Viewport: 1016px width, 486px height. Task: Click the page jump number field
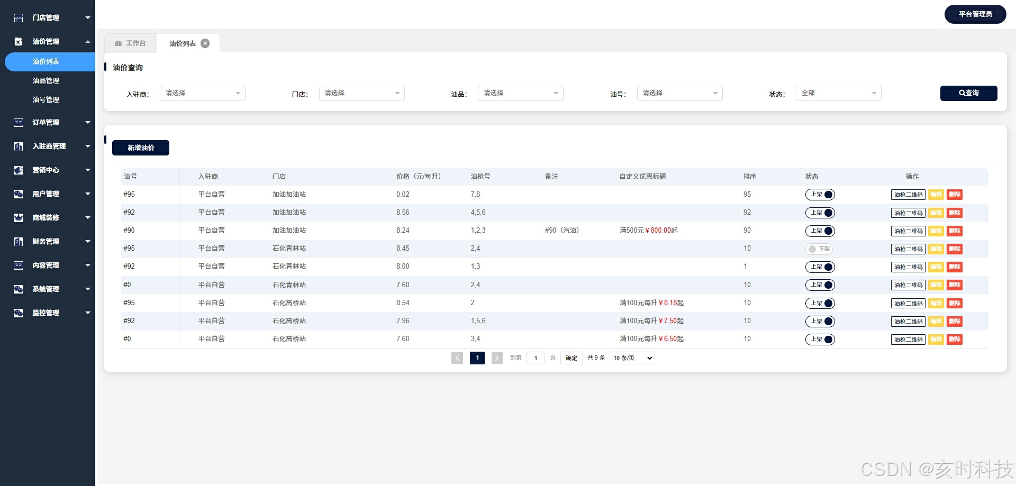click(536, 358)
